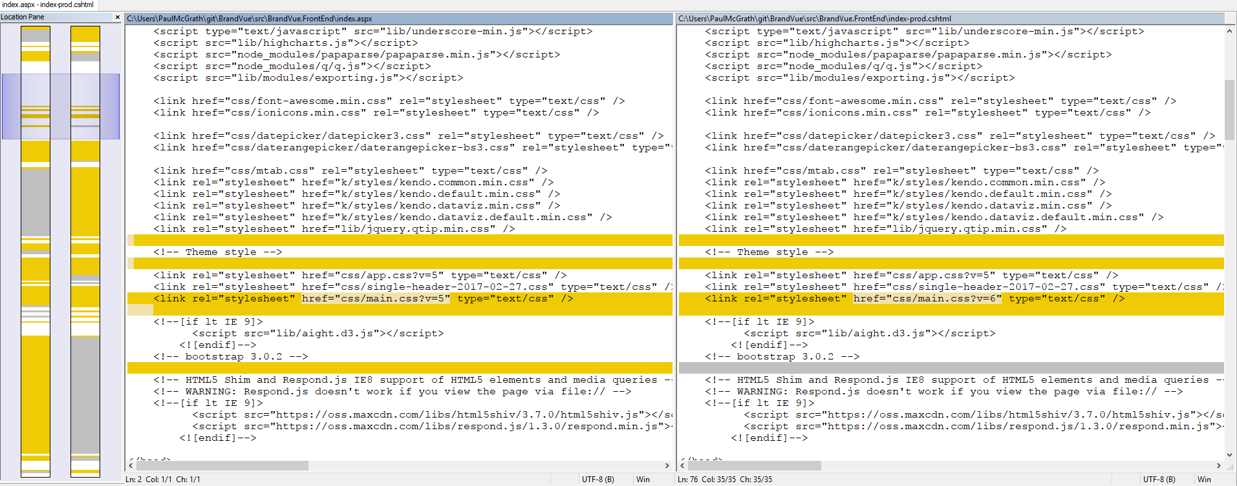Screen dimensions: 1237x486
Task: Click the ionicons.min.css link line in index.aspx pane
Action: click(376, 112)
